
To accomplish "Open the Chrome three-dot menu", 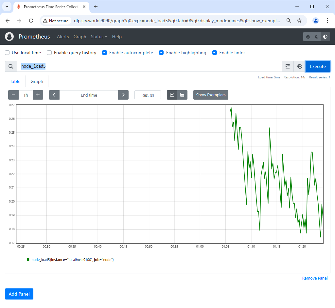I will [x=327, y=21].
